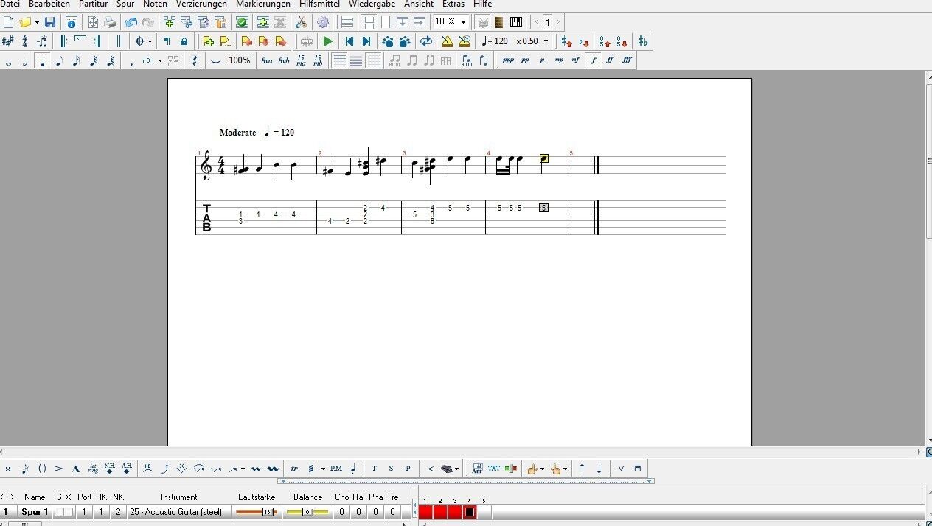The image size is (932, 526).
Task: Expand the tuplet division dropdown arrow
Action: tap(160, 61)
